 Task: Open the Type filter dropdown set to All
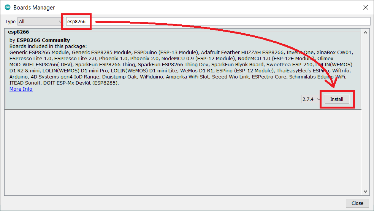pyautogui.click(x=41, y=22)
